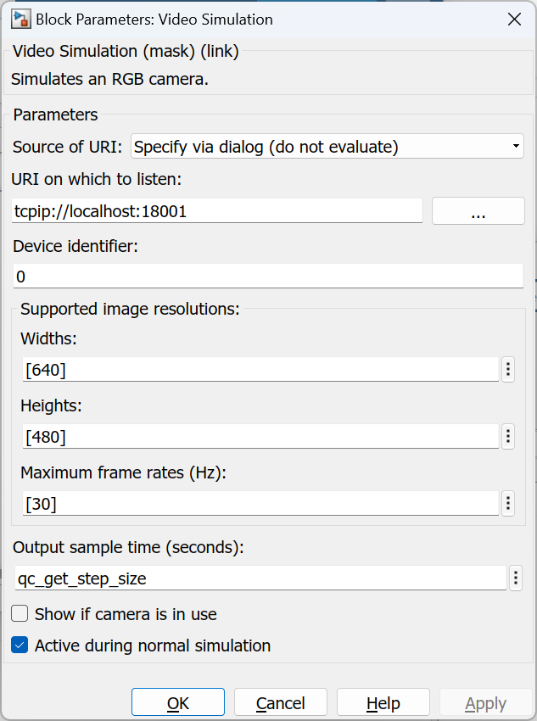Click the Widths input field
The image size is (537, 721).
260,370
